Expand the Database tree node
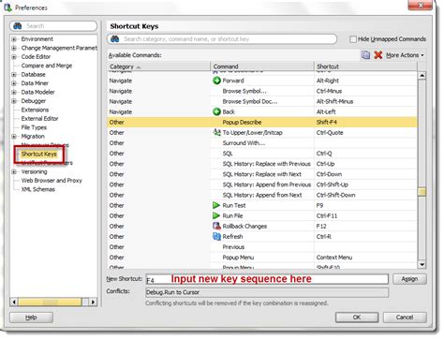The image size is (444, 339). pyautogui.click(x=14, y=75)
